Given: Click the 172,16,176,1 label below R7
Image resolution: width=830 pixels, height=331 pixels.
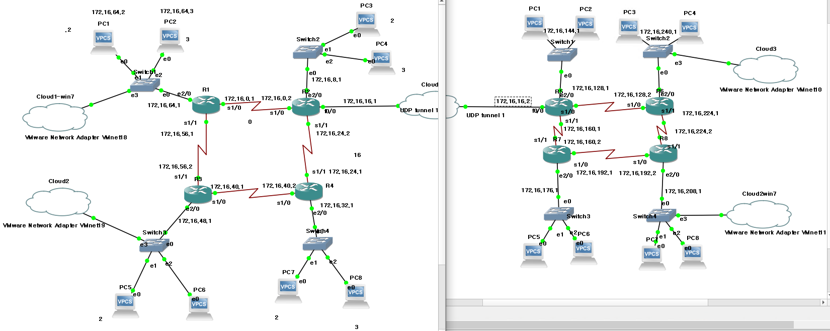Looking at the screenshot, I should (x=540, y=190).
